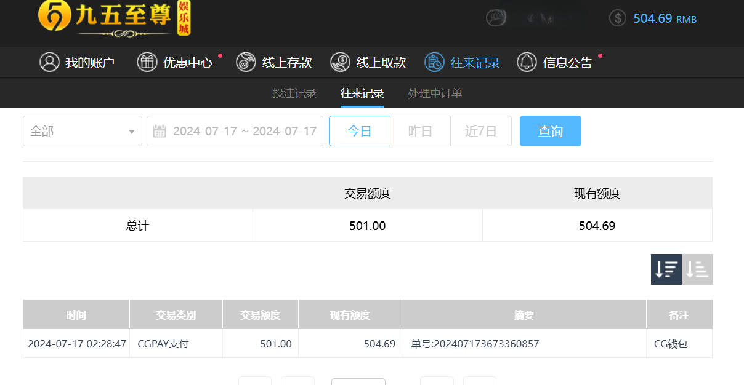The width and height of the screenshot is (744, 385).
Task: Switch to 昨日 filter option
Action: 420,130
